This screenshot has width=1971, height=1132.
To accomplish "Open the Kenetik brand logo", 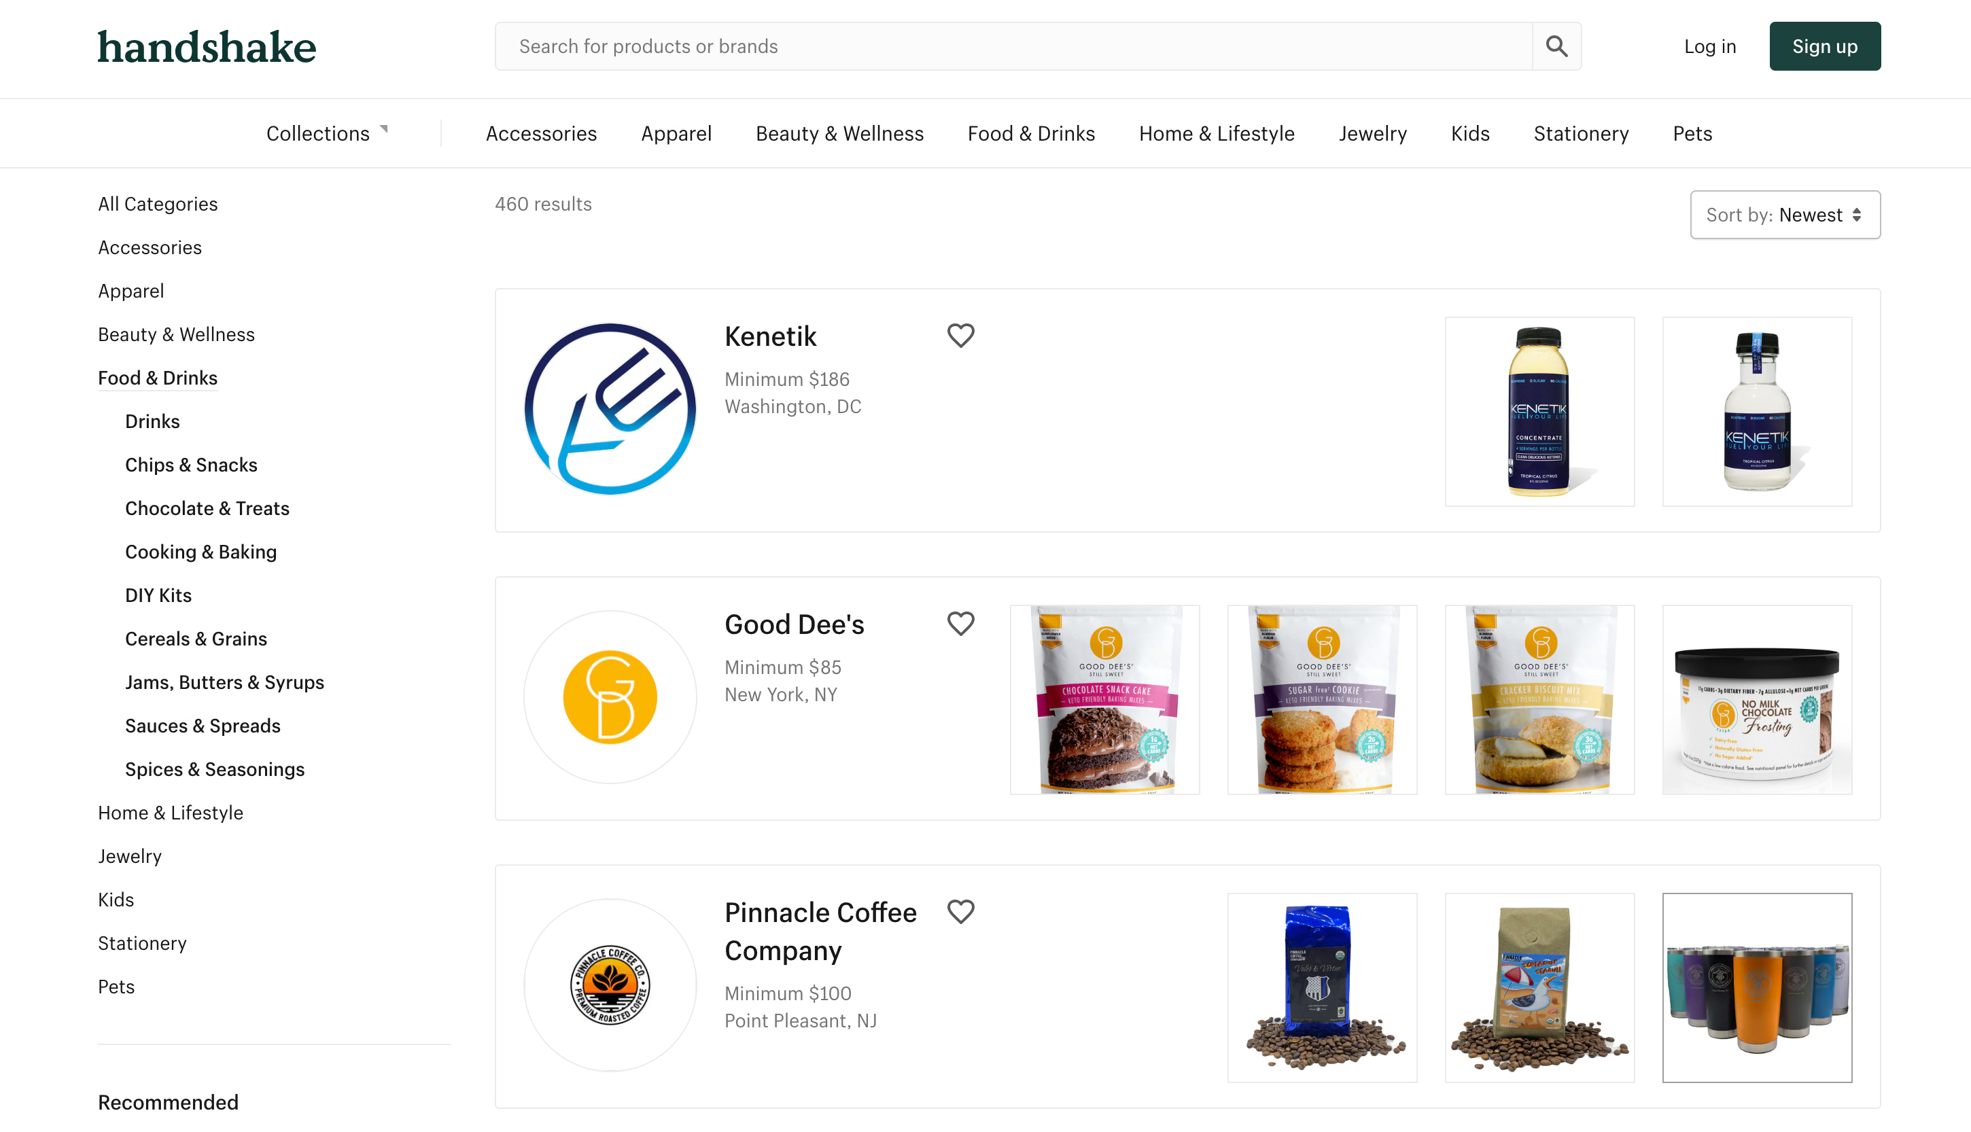I will click(x=610, y=409).
